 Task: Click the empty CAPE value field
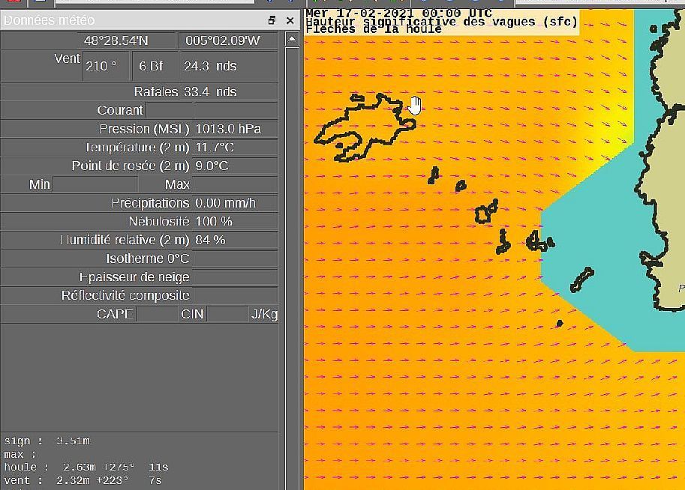point(157,314)
